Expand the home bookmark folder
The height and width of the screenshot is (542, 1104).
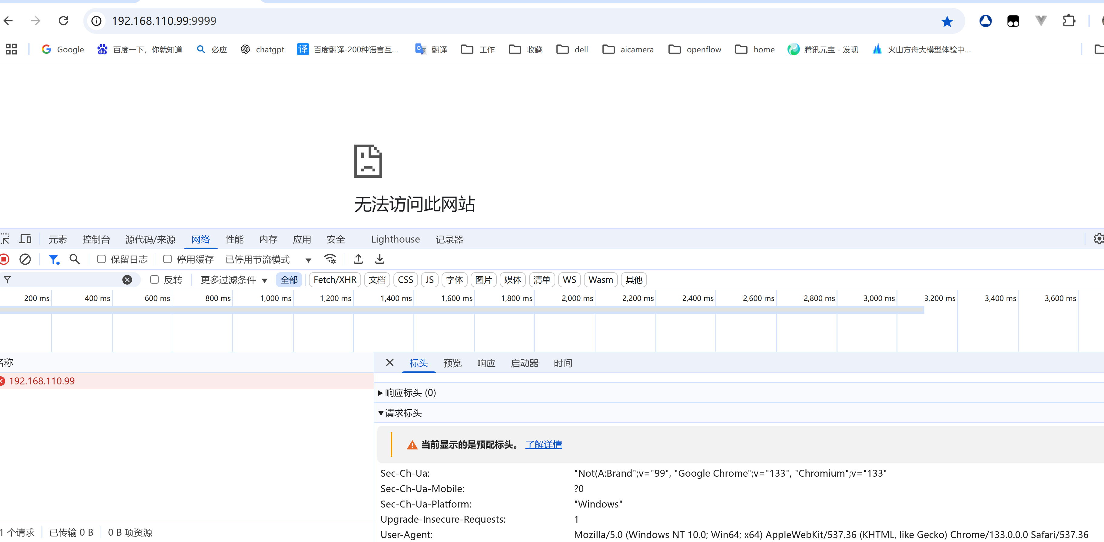tap(755, 49)
